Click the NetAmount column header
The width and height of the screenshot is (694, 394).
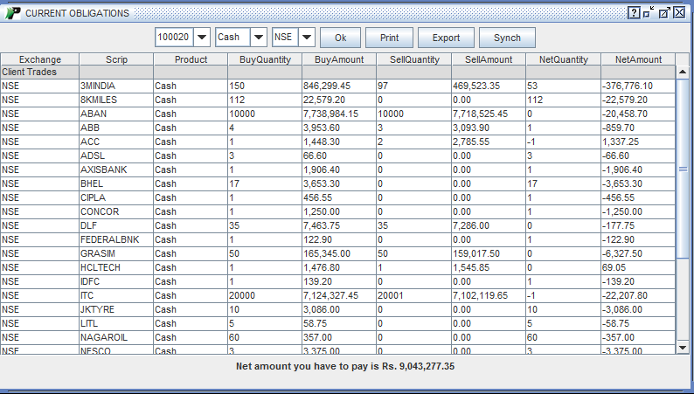(638, 59)
